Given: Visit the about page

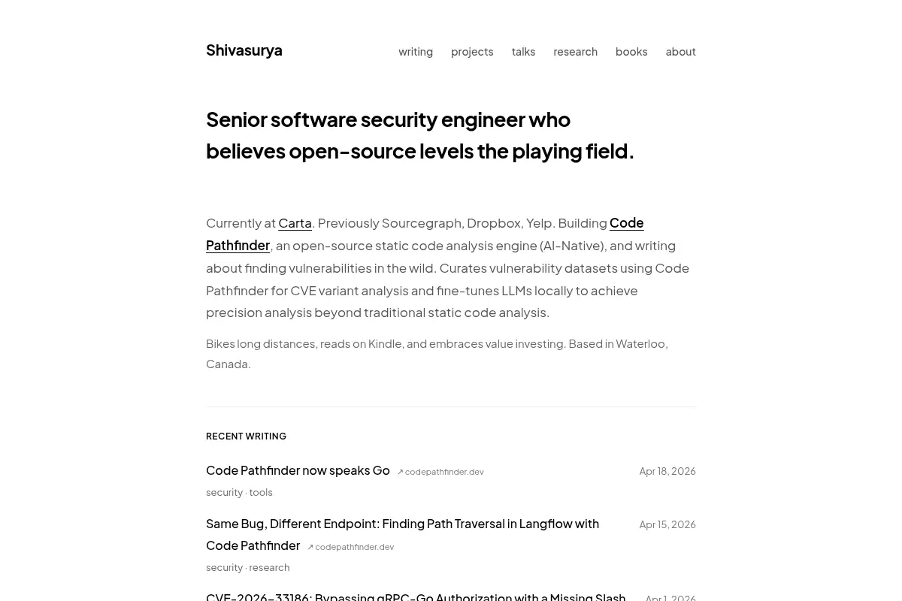Looking at the screenshot, I should coord(680,52).
